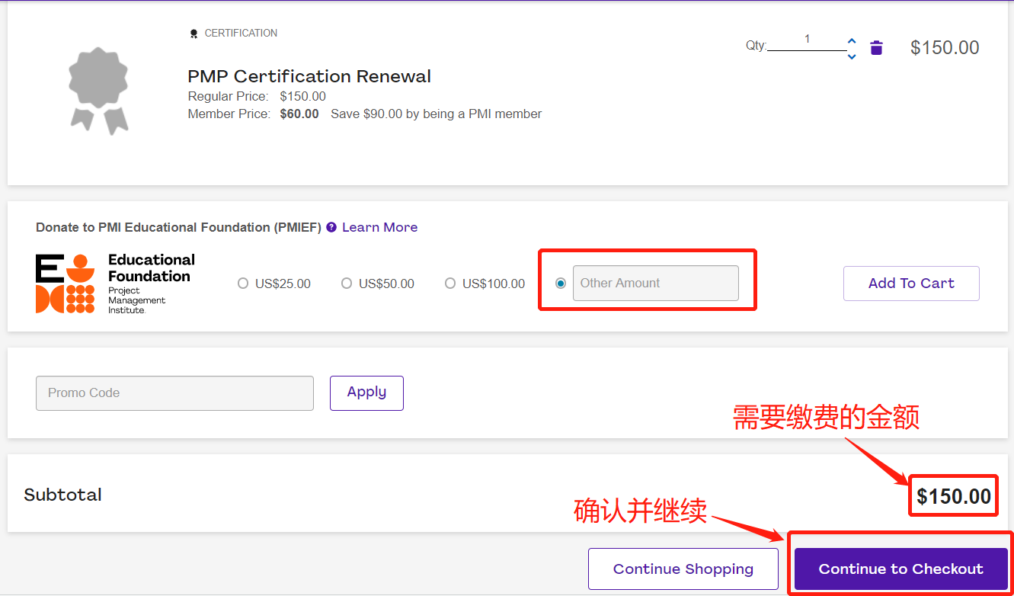This screenshot has width=1014, height=596.
Task: Click the PMIEF help question mark icon
Action: coord(331,227)
